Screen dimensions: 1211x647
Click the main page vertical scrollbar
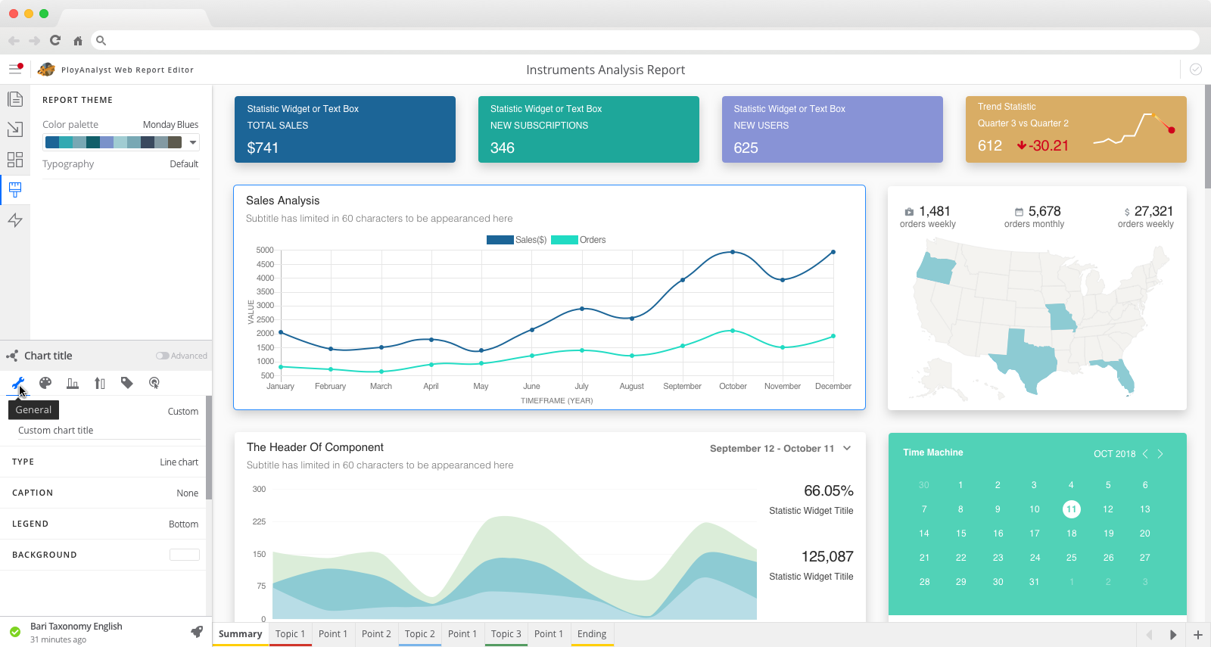tap(1207, 137)
